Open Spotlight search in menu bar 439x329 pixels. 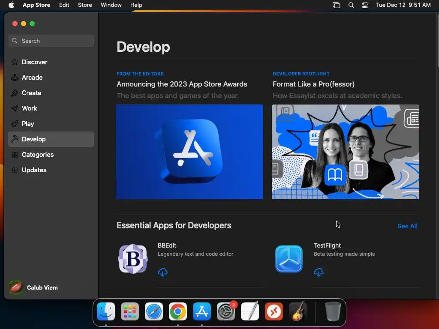pyautogui.click(x=351, y=5)
